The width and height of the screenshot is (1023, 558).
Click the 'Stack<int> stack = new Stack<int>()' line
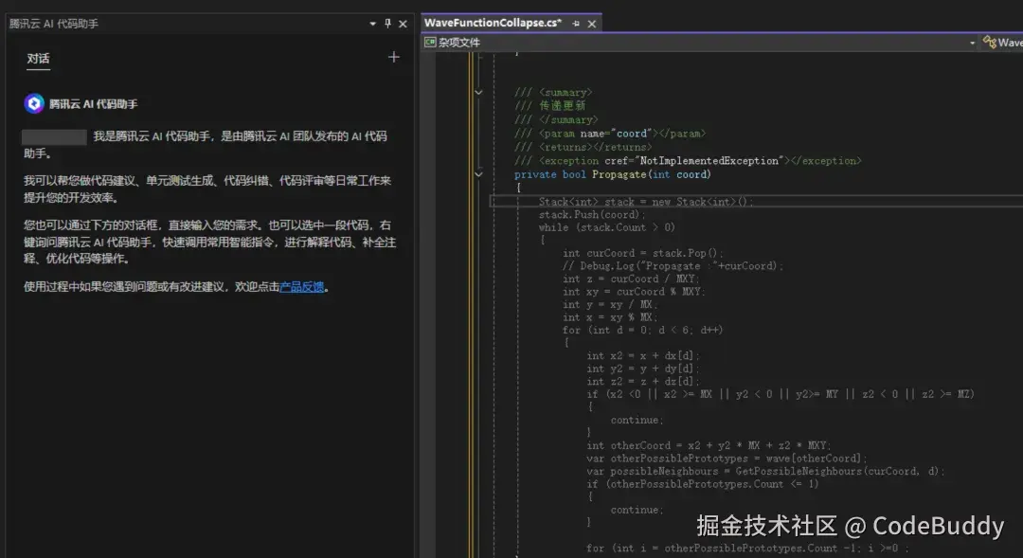coord(646,202)
